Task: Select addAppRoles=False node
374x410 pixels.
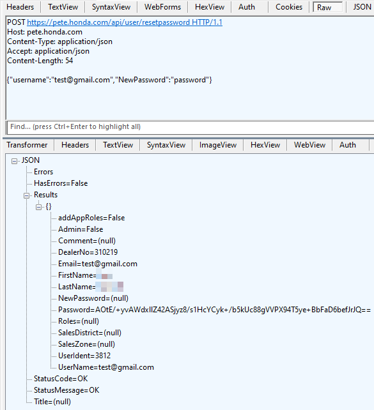Action: tap(91, 218)
